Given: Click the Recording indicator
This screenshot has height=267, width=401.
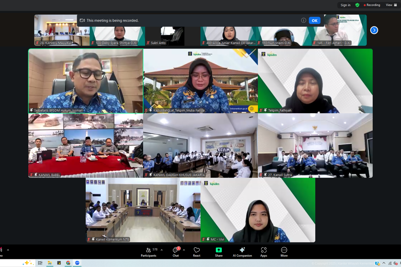Looking at the screenshot, I should coord(372,5).
